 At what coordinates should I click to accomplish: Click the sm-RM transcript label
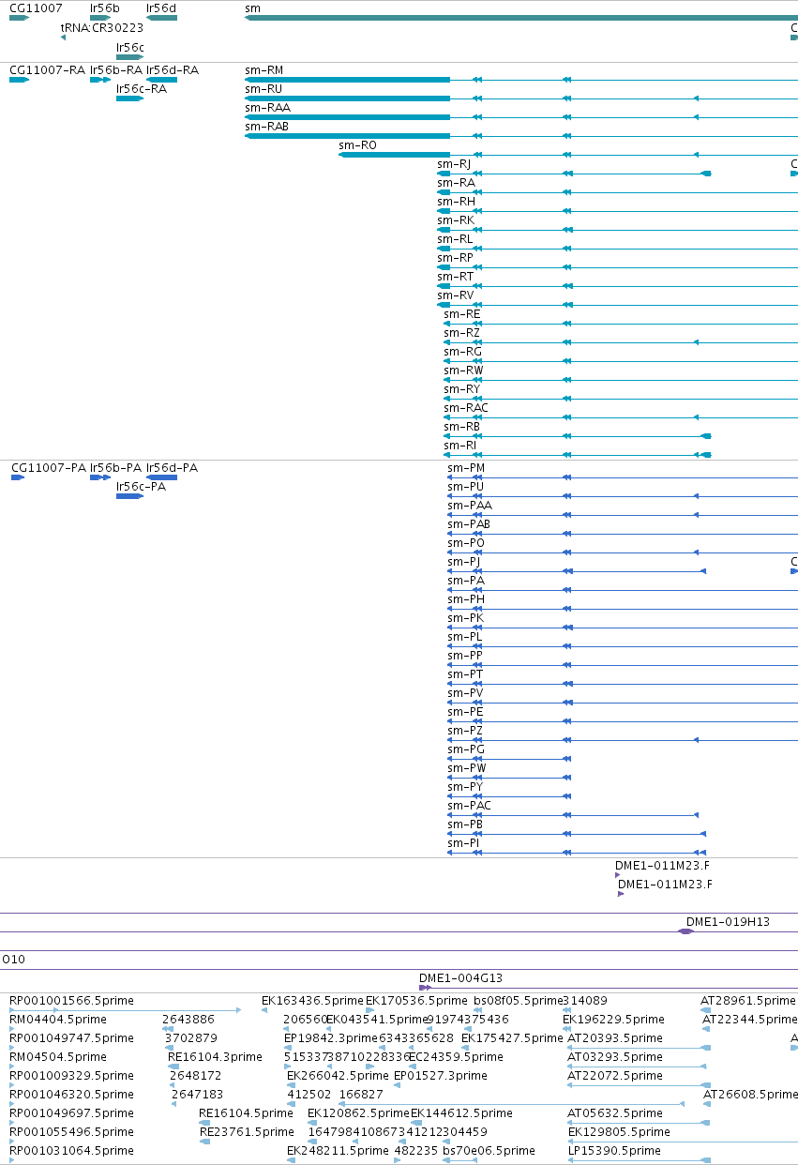(x=263, y=70)
